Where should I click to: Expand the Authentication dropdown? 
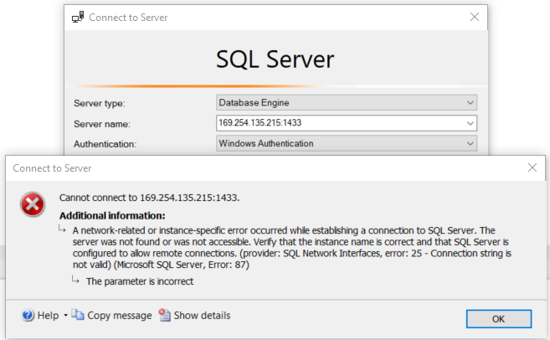point(470,143)
